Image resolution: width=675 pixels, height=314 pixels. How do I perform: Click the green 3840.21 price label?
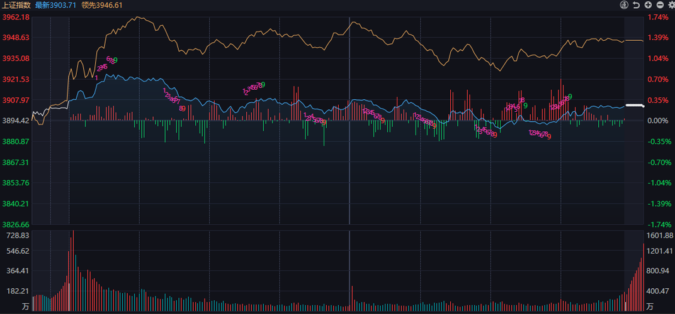[16, 203]
